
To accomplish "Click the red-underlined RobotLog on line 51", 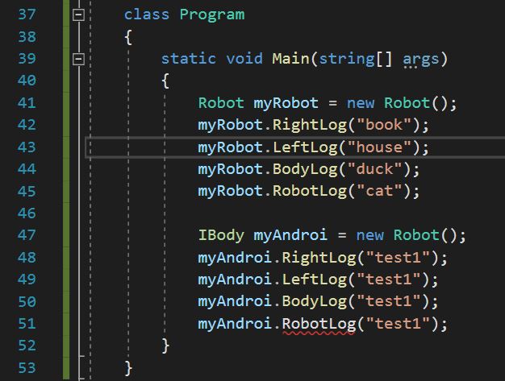I will (x=317, y=323).
